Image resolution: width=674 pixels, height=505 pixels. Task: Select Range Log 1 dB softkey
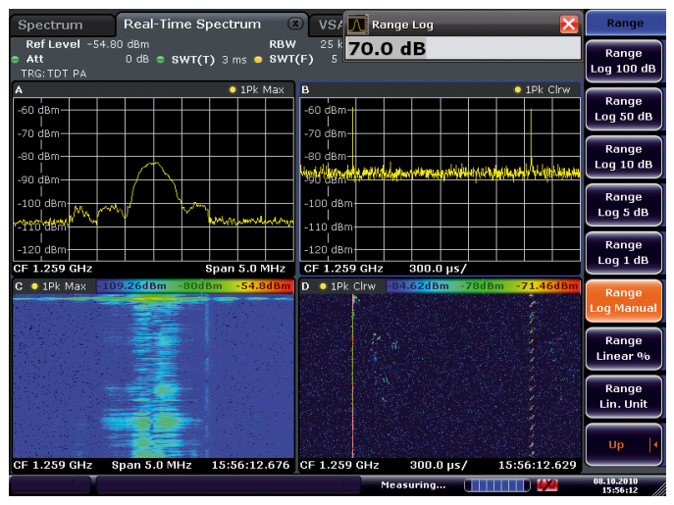[623, 253]
